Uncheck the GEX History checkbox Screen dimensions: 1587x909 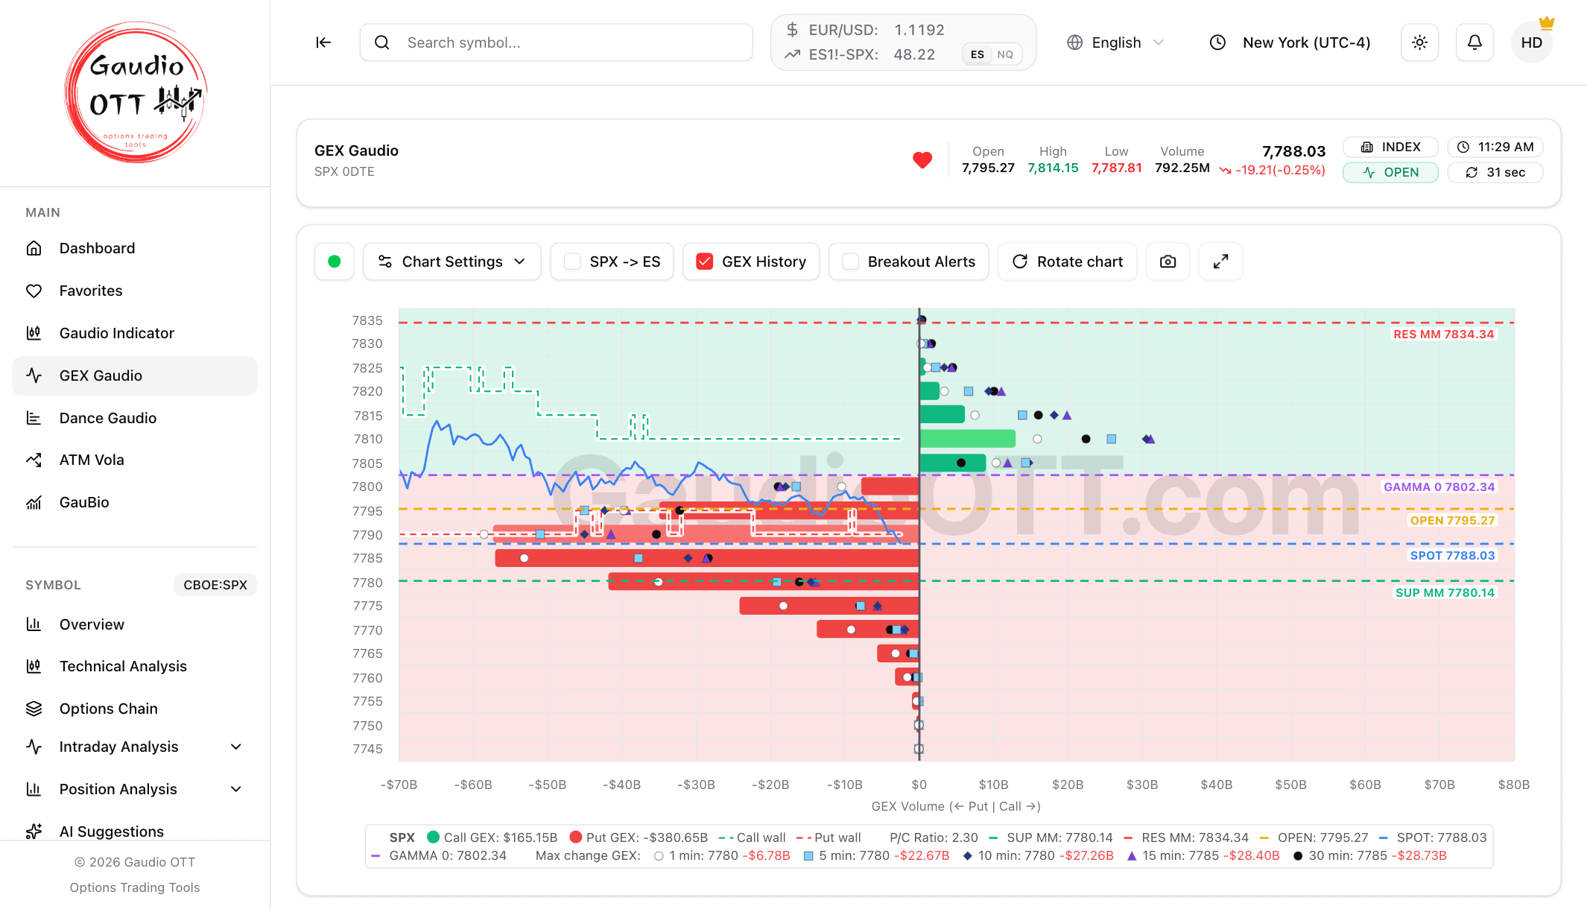click(704, 262)
